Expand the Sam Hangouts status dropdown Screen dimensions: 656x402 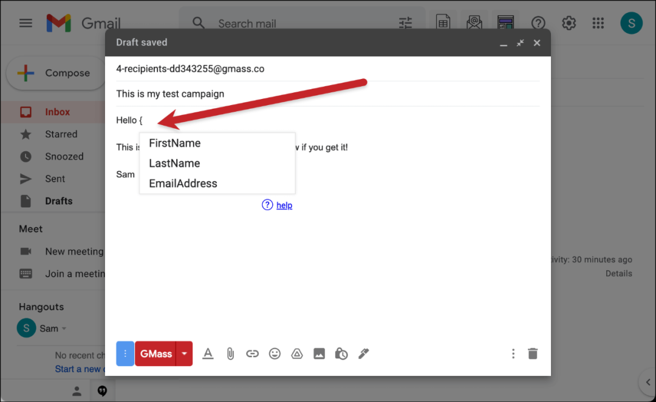click(x=64, y=329)
